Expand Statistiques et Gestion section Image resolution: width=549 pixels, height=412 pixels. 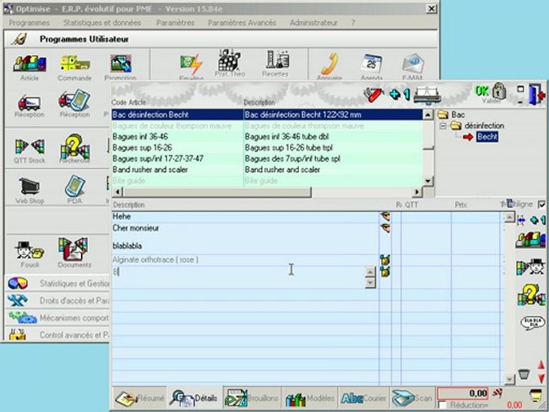[58, 283]
